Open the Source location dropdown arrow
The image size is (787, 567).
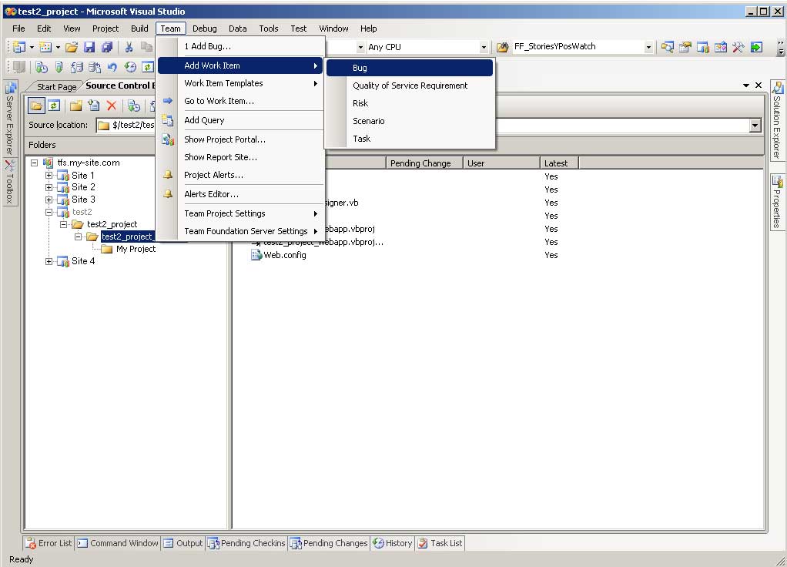tap(755, 126)
